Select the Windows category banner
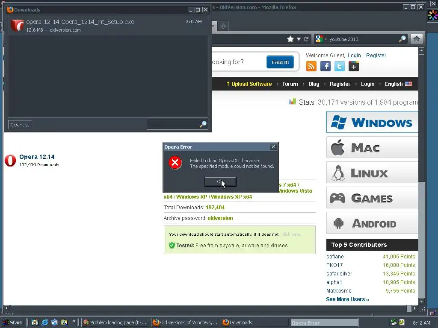Viewport: 438px width, 328px height. pos(373,122)
